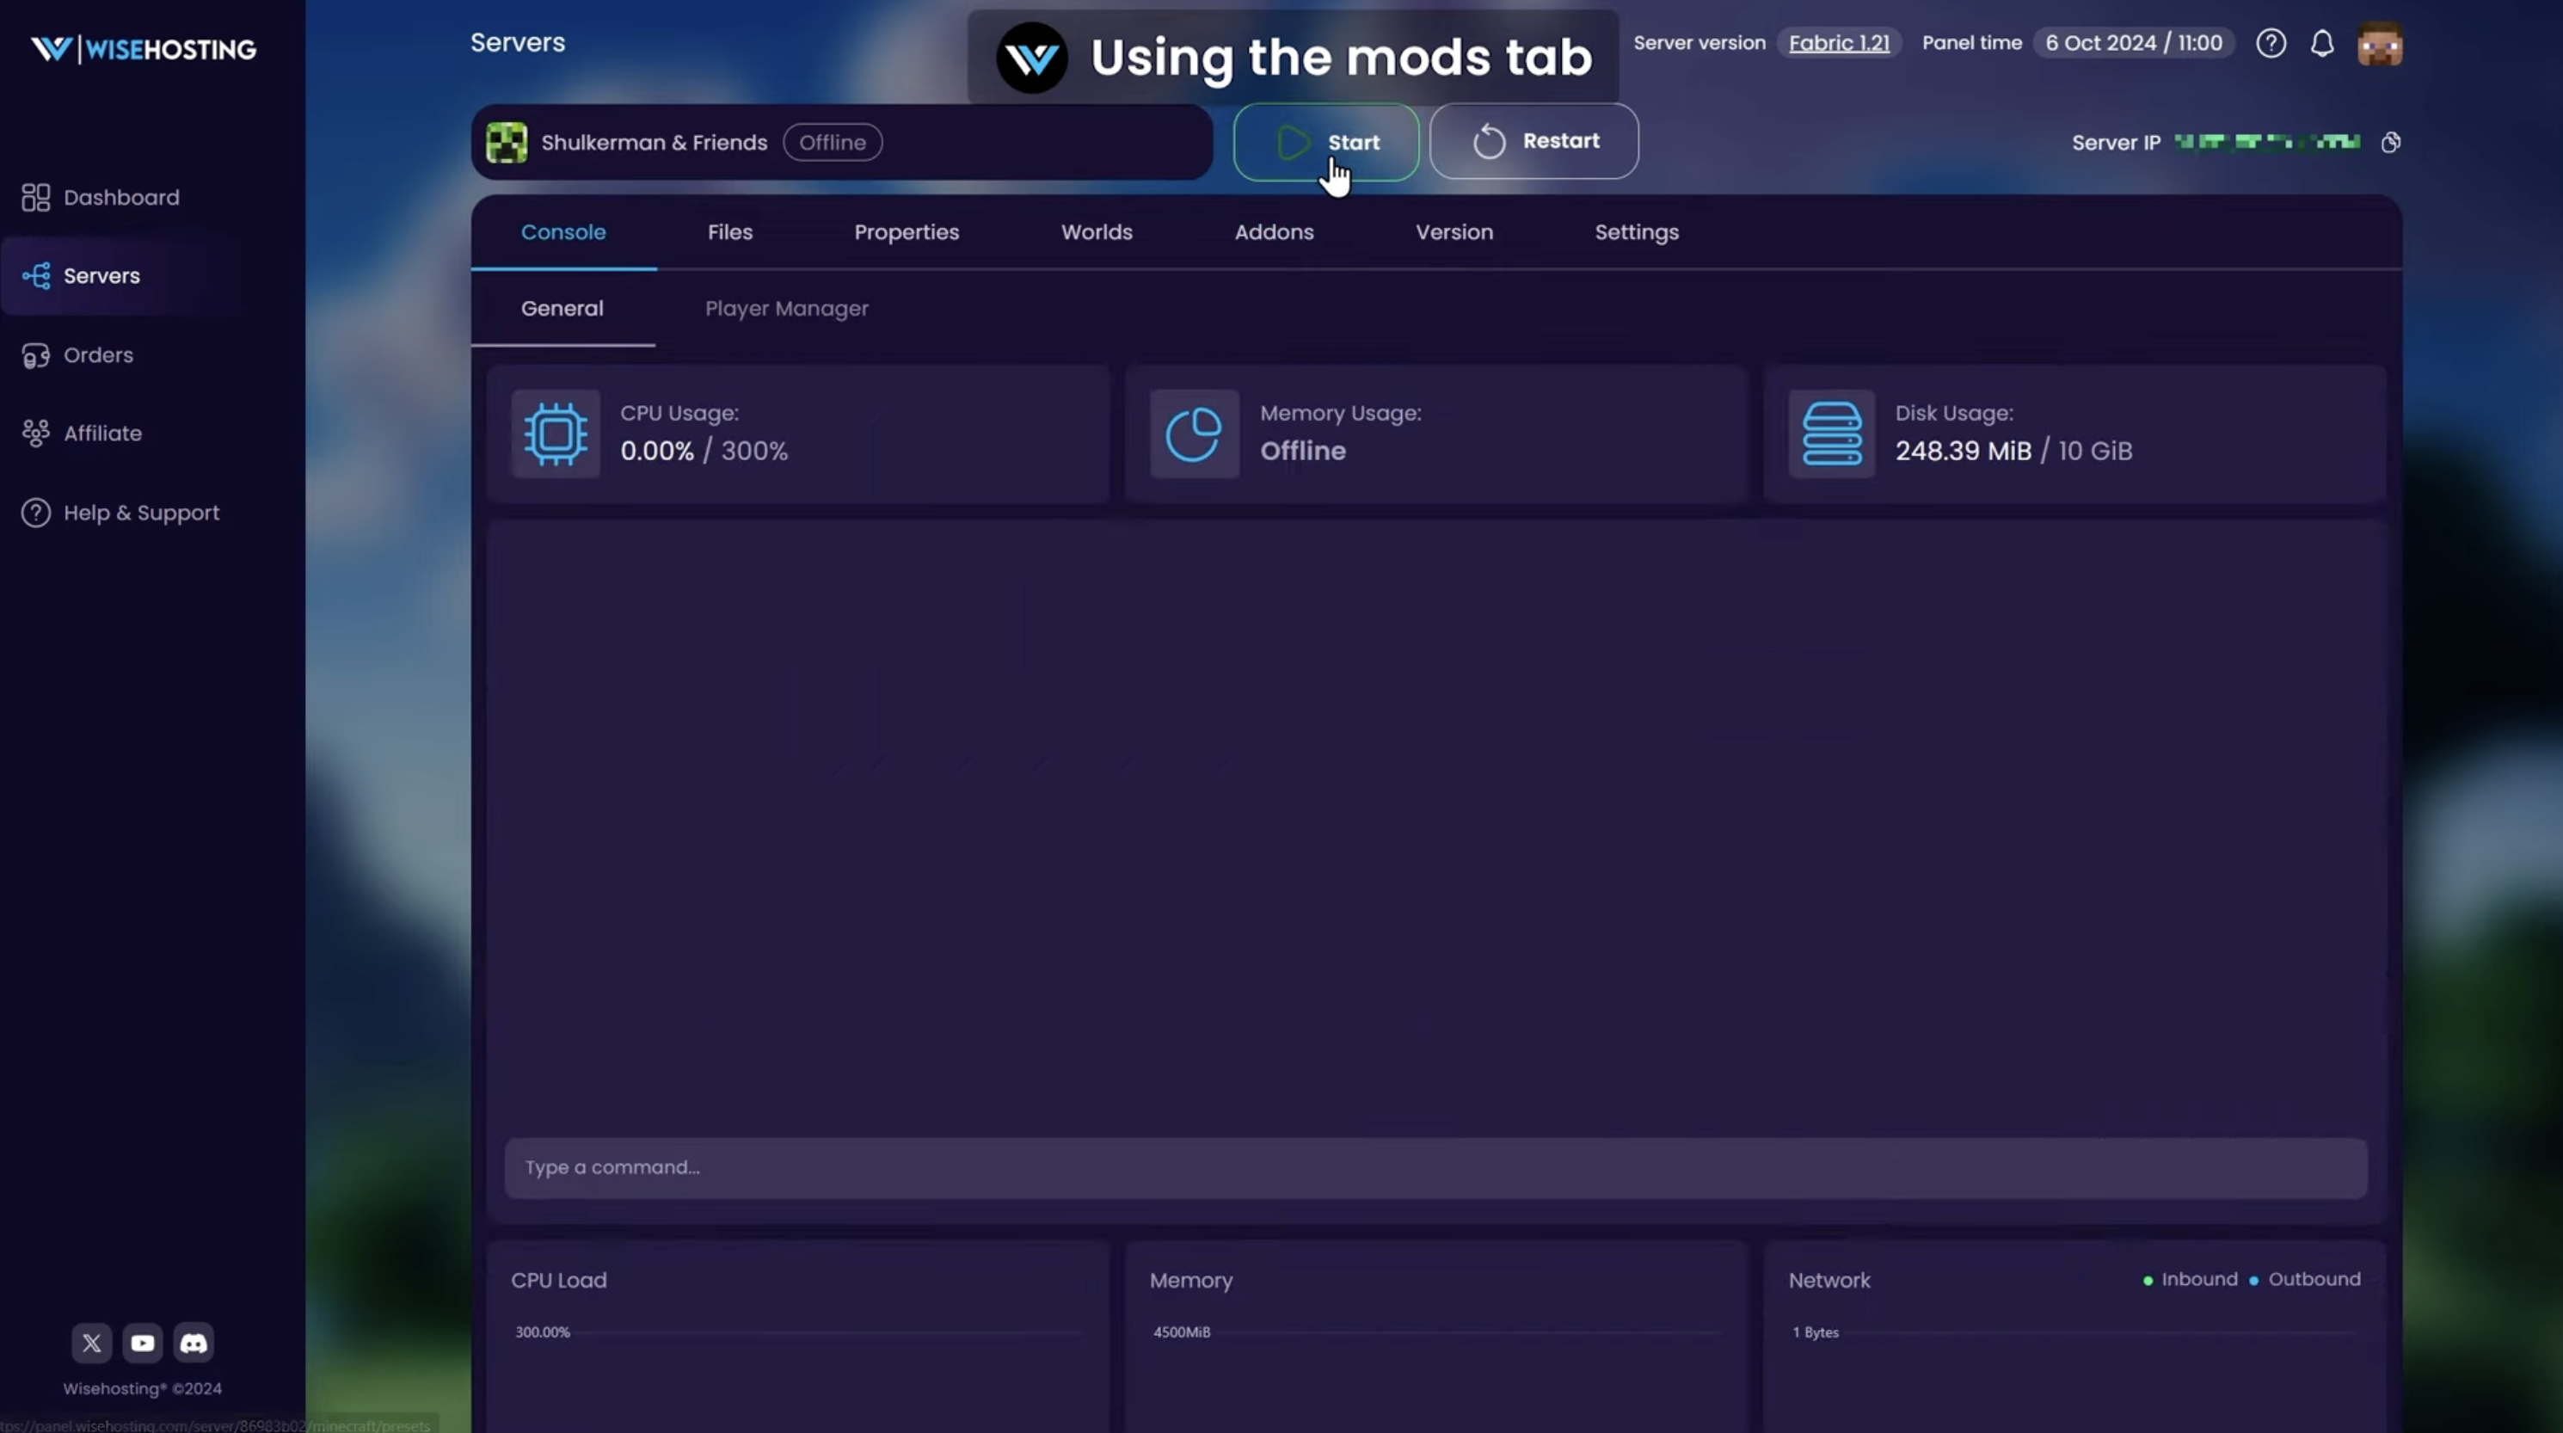Click the 300.00% CPU chart axis label
2563x1433 pixels.
[x=542, y=1332]
